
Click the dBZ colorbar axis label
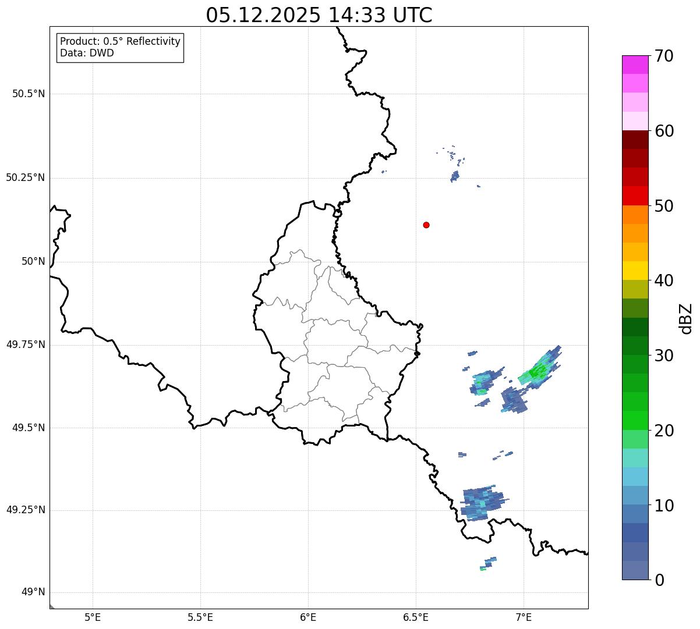coord(686,318)
